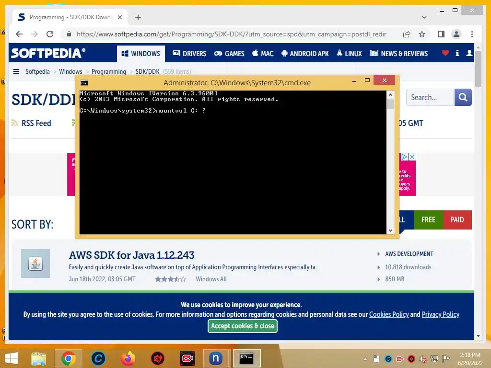Open the AWS DEVELOPMENT developer link
This screenshot has height=368, width=491.
click(409, 254)
